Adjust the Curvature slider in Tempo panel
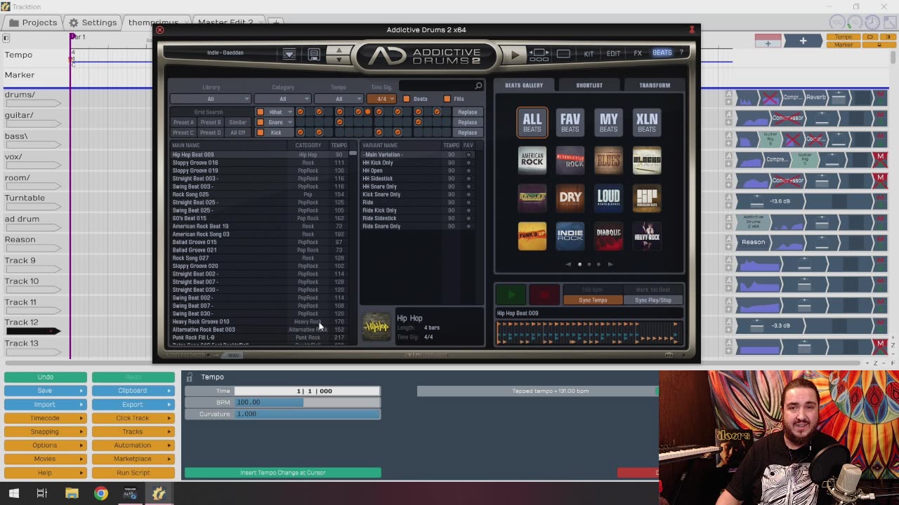 (x=308, y=414)
